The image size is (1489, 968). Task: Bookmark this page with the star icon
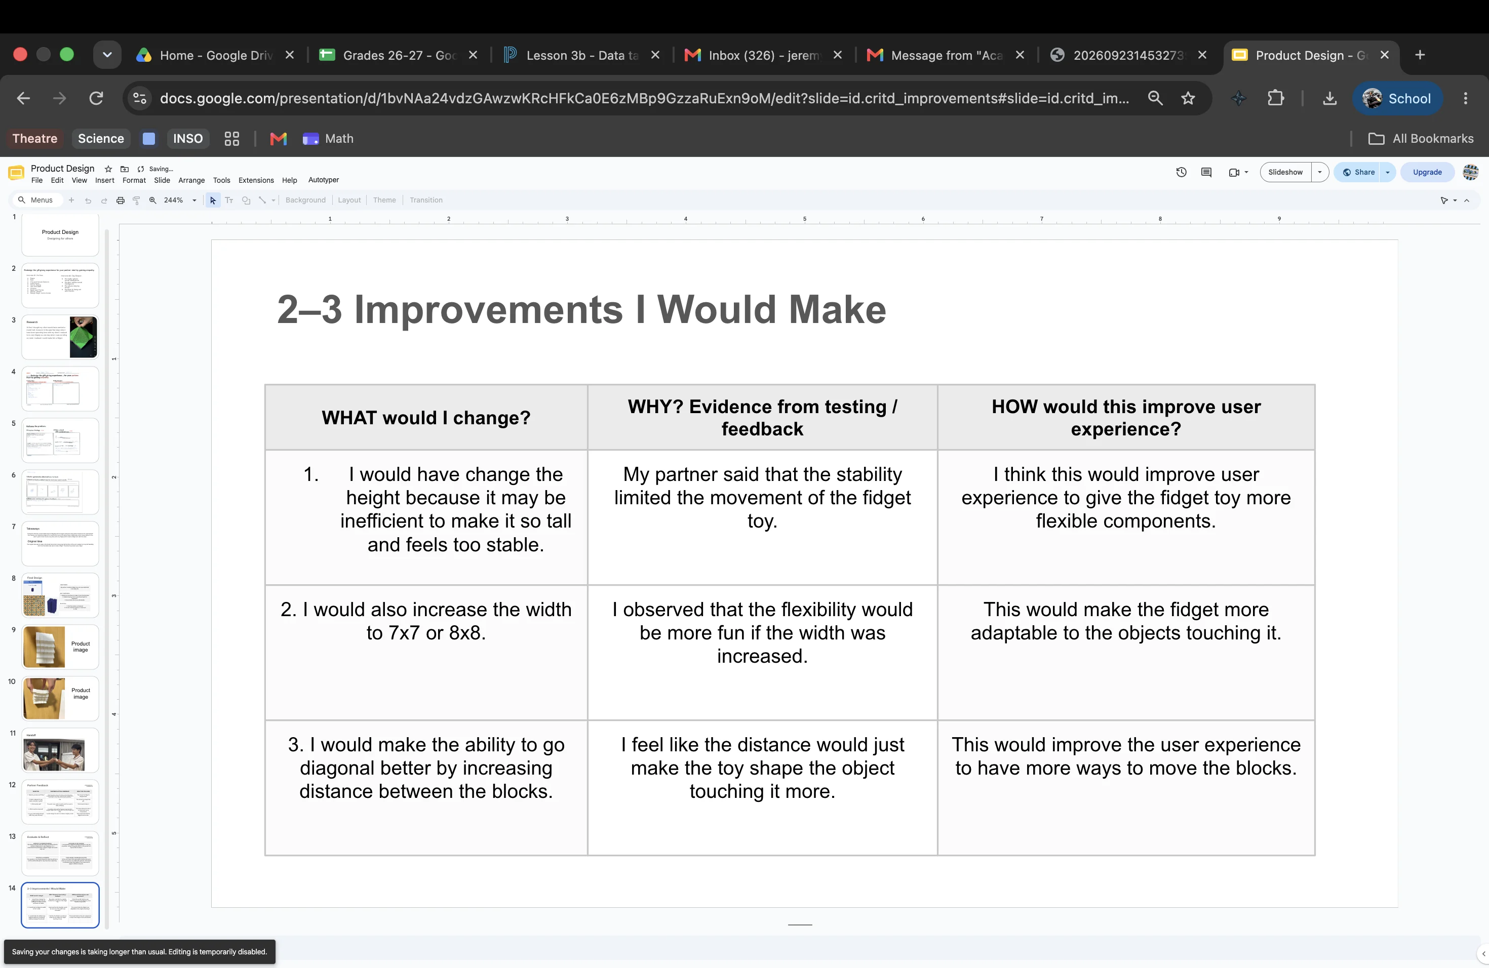1188,98
